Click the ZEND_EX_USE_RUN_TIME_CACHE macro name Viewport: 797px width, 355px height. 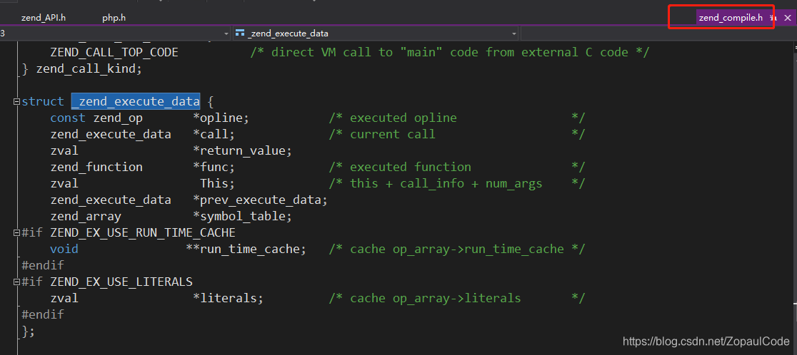(x=143, y=233)
